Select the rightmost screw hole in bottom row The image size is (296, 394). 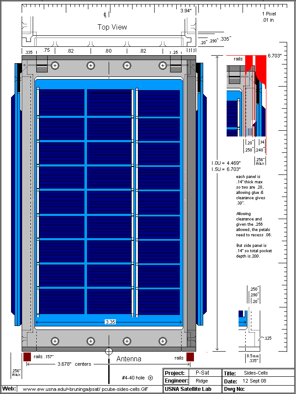pos(163,341)
